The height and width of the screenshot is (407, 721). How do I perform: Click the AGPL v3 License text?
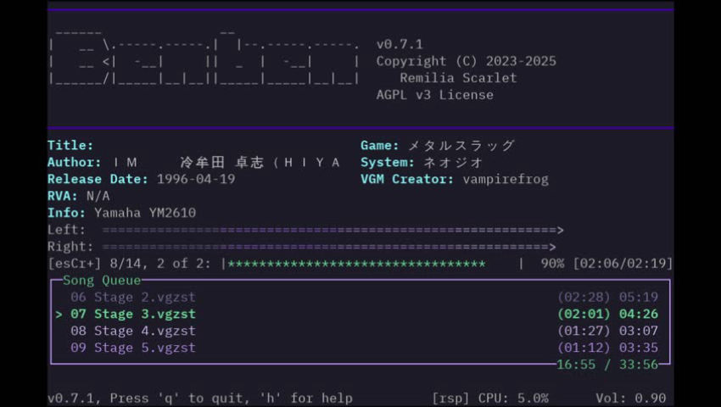click(434, 95)
